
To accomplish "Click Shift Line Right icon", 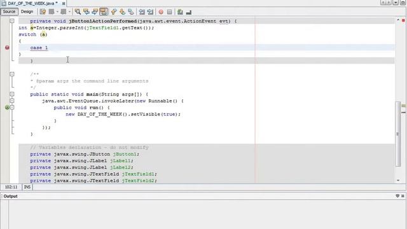I will 150,11.
